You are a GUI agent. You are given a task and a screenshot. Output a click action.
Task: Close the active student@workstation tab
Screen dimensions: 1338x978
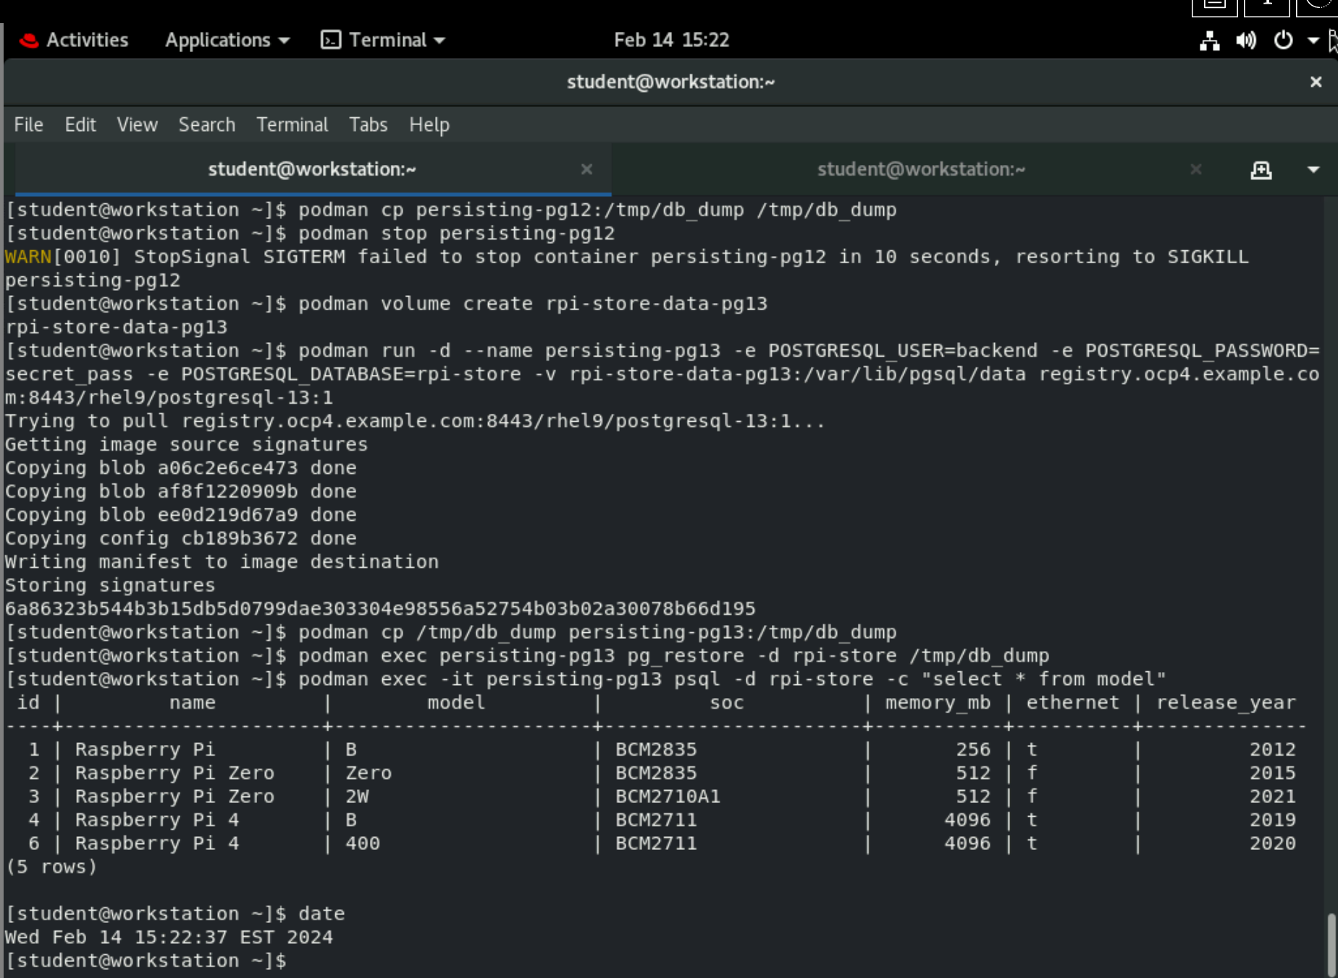586,169
